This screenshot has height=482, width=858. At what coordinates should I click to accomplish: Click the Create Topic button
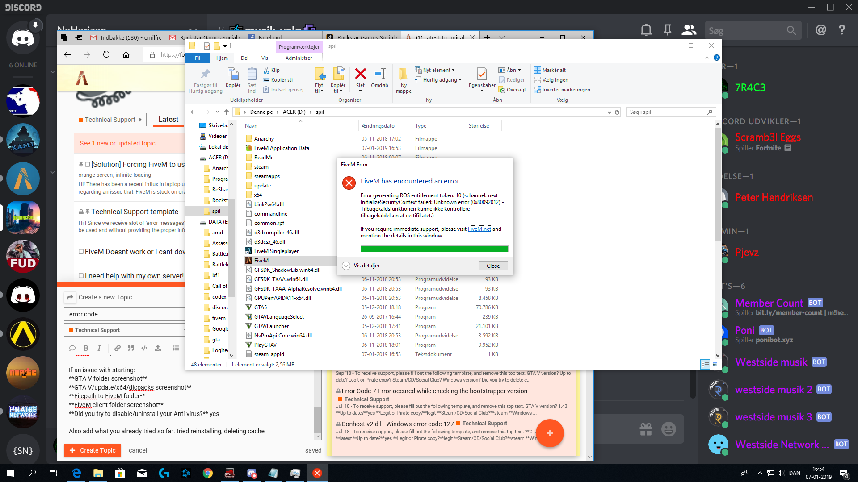click(x=92, y=450)
